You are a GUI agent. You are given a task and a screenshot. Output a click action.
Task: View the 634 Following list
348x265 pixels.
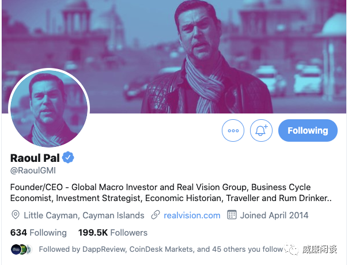[x=39, y=233]
